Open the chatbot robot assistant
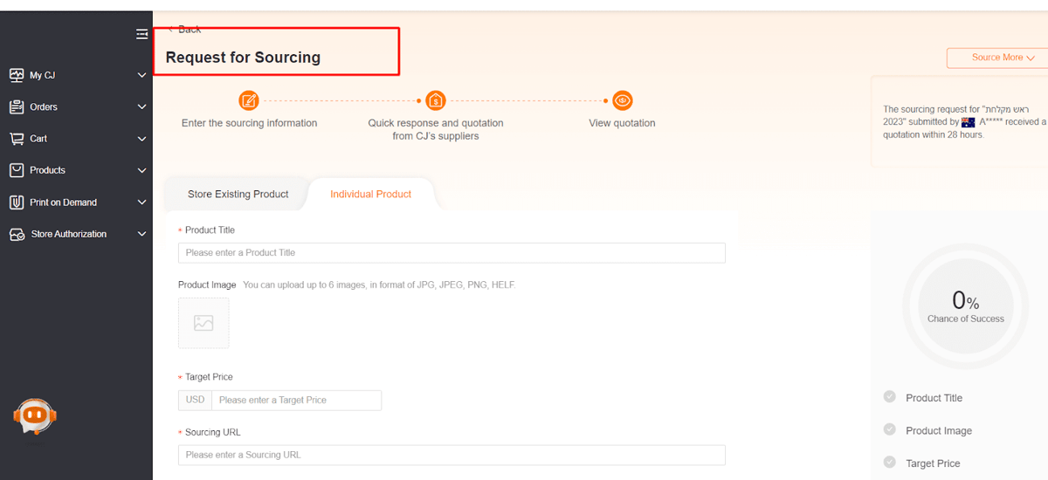The height and width of the screenshot is (480, 1048). (x=35, y=416)
